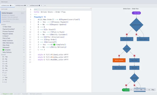This screenshot has width=157, height=95.
Task: Click the 'Ln 1, Col 1' status entry
Action: click(x=17, y=94)
